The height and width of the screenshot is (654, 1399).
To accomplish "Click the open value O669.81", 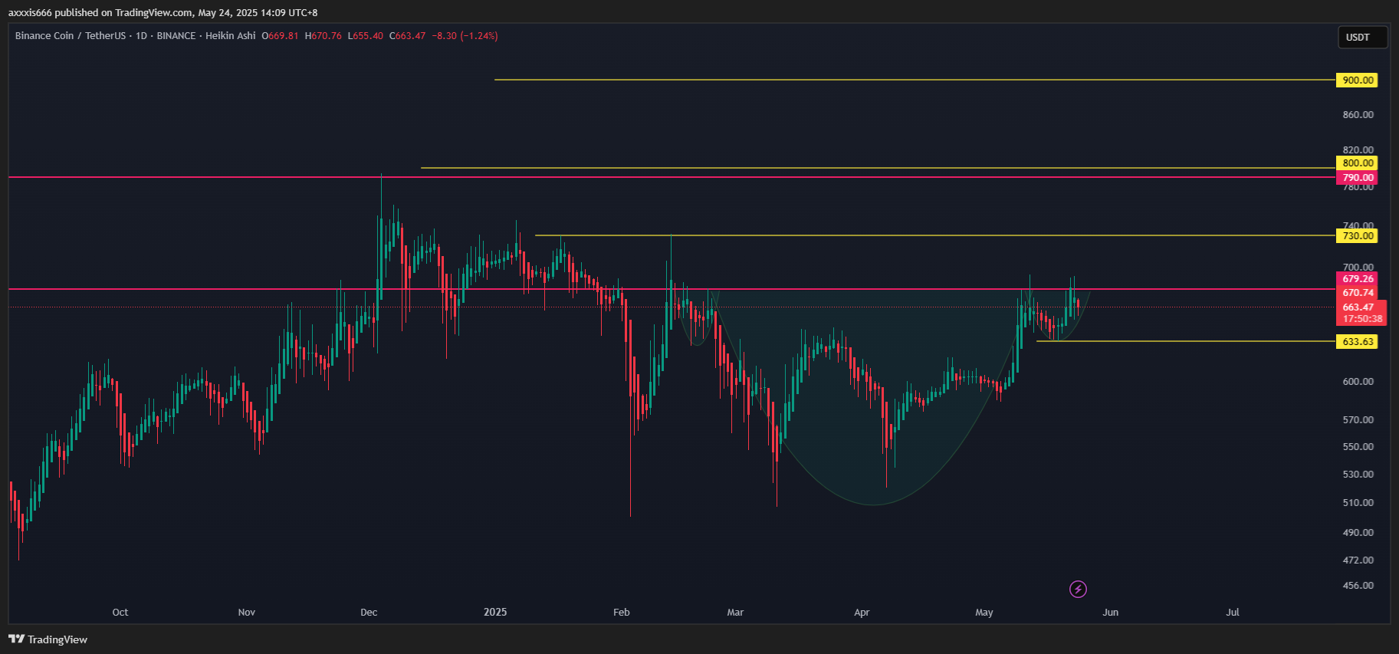I will [280, 36].
